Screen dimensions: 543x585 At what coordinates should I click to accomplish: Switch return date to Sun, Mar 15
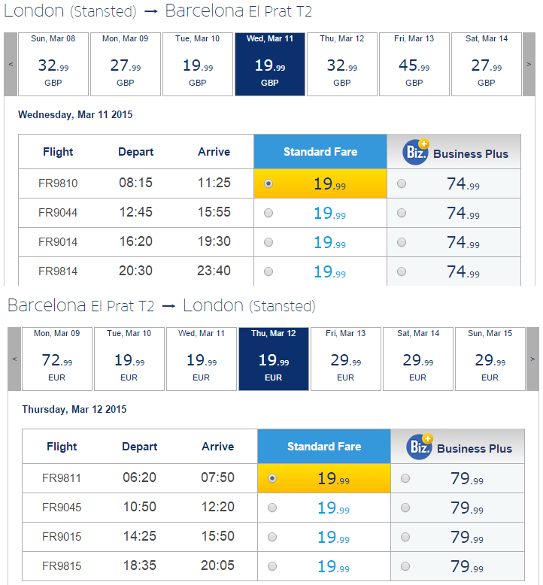[490, 359]
